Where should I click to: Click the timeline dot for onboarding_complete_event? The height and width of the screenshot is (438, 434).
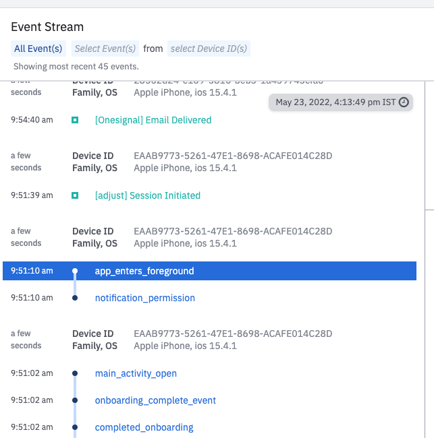coord(75,400)
